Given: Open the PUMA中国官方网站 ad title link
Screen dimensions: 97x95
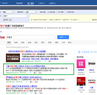Looking at the screenshot, I should 26,66.
